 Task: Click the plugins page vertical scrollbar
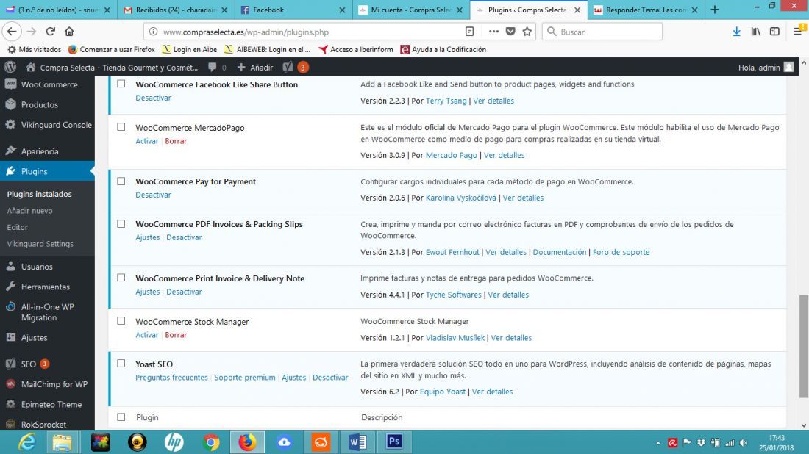pyautogui.click(x=804, y=346)
